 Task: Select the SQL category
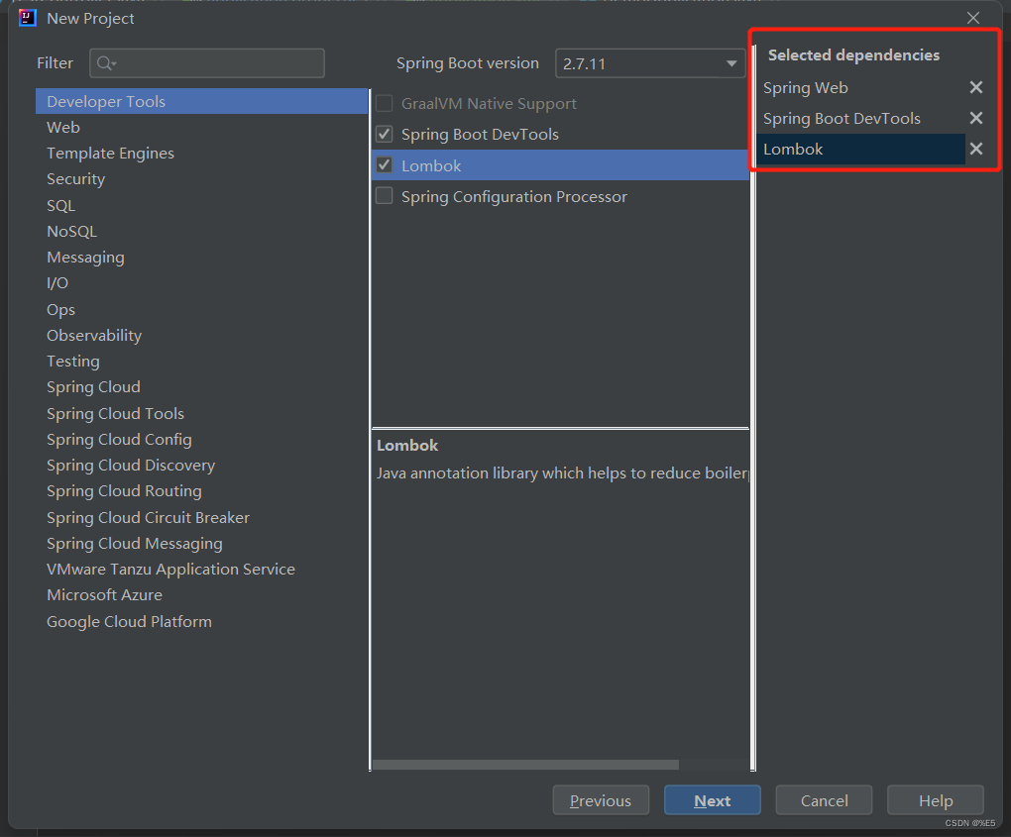click(x=202, y=206)
